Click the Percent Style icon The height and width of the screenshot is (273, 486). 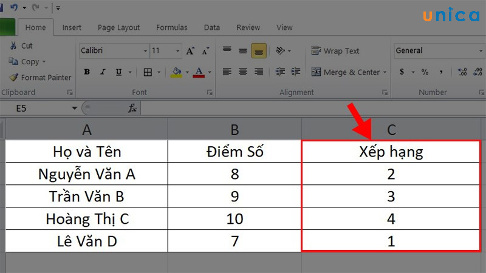tap(425, 72)
